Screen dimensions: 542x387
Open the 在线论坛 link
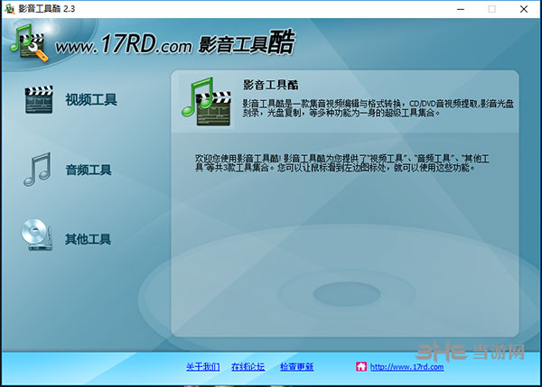248,366
